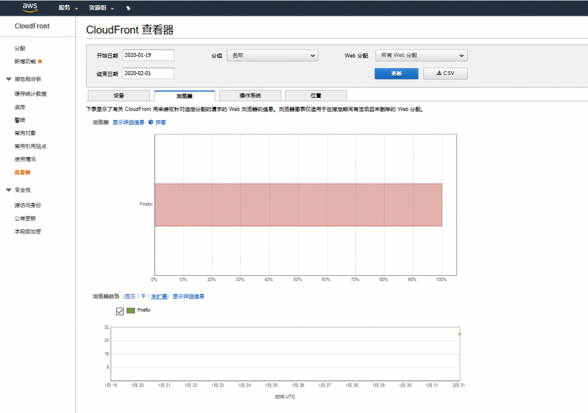The height and width of the screenshot is (413, 588).
Task: Open 公有密钥 under 安全性
Action: (25, 219)
